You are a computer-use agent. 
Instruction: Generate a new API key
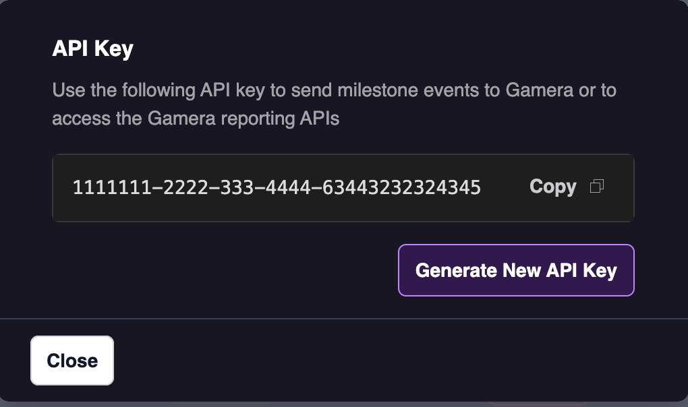coord(516,270)
